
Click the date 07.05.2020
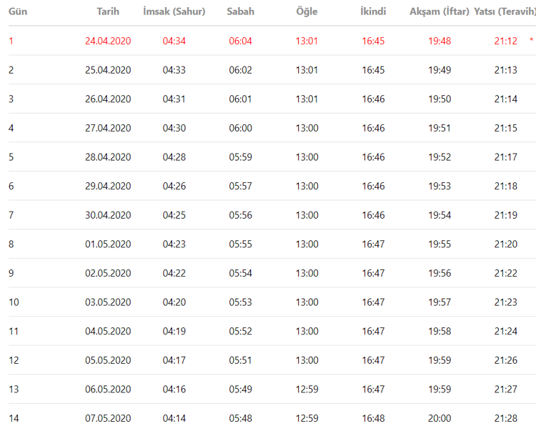click(108, 418)
